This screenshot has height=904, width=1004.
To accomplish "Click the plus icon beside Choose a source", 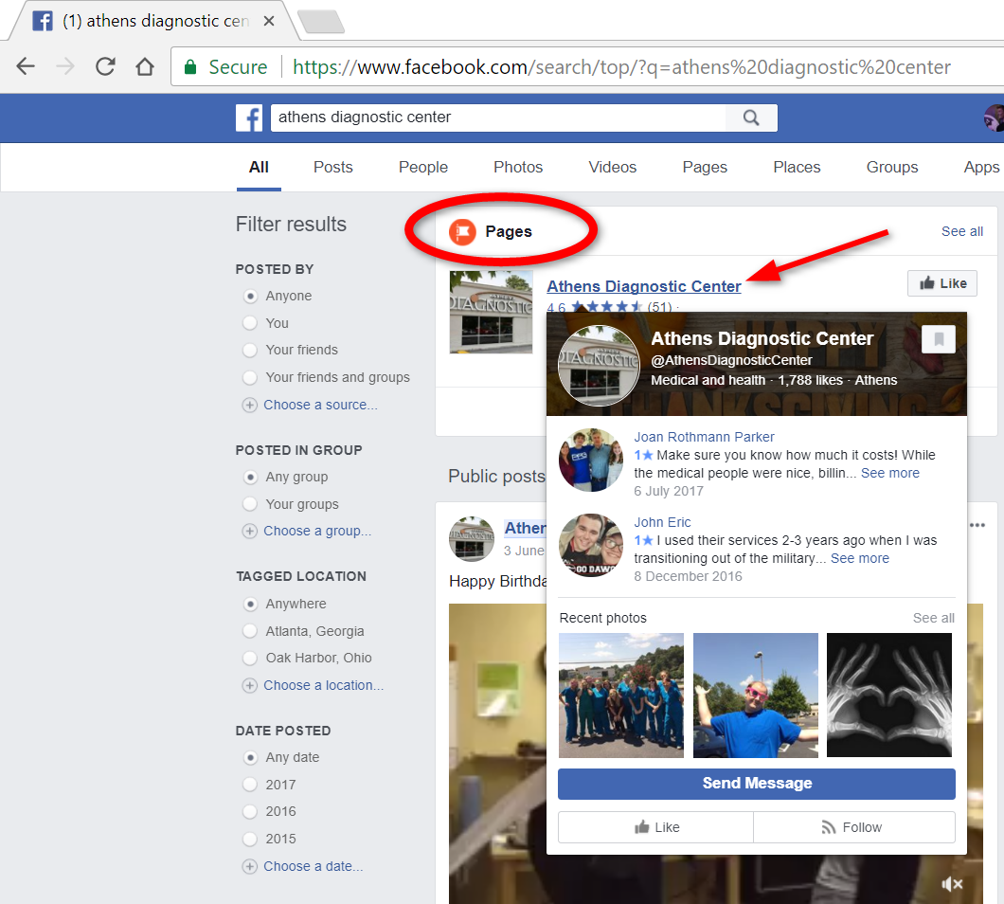I will (x=250, y=405).
